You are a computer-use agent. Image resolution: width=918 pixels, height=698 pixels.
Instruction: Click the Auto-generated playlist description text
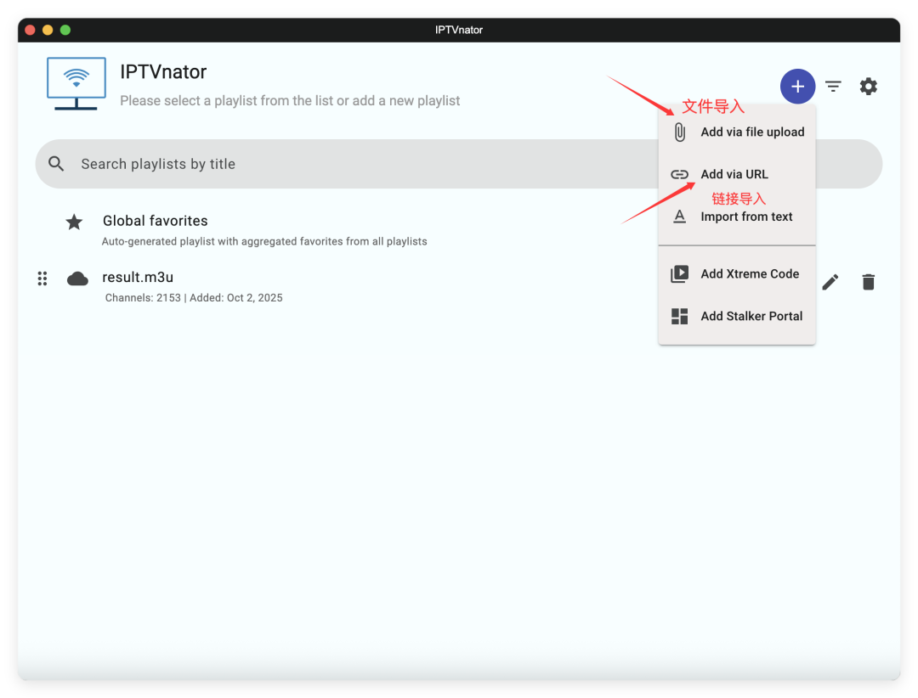click(x=264, y=242)
